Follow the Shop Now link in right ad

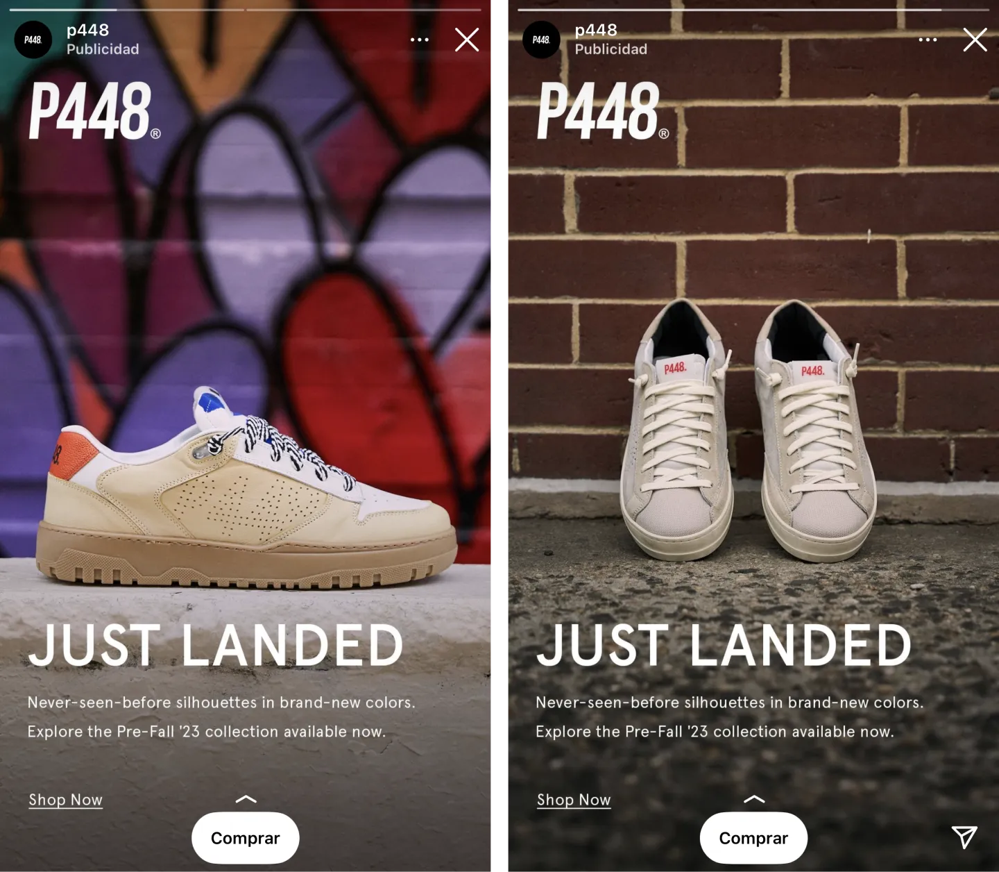[x=574, y=800]
